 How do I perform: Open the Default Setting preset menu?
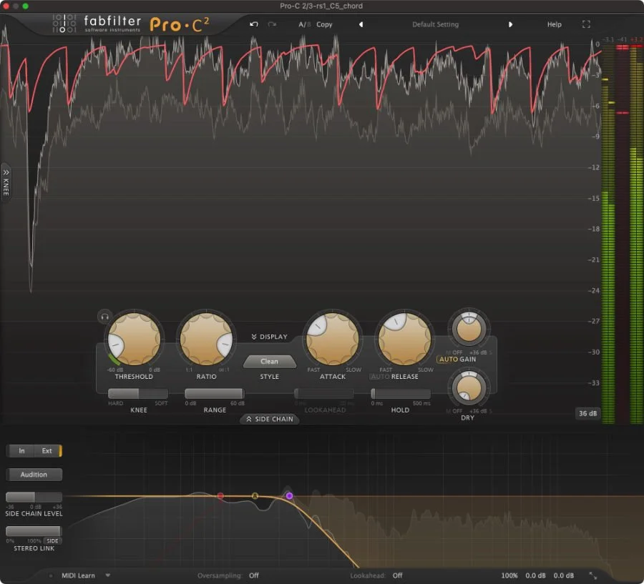(435, 24)
